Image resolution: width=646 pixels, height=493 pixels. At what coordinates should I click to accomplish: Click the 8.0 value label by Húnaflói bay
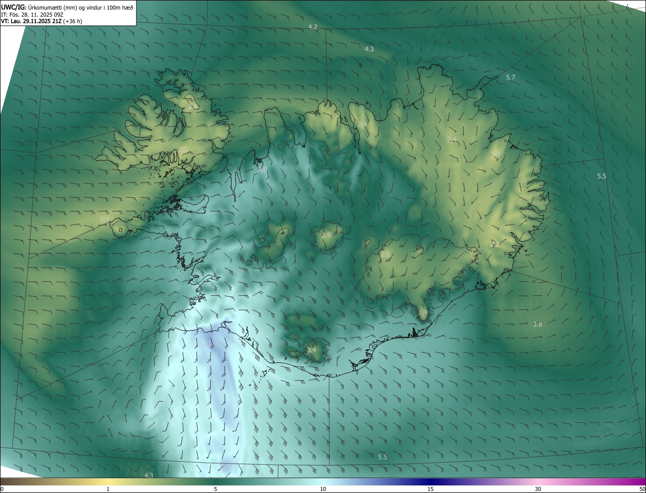pyautogui.click(x=262, y=170)
